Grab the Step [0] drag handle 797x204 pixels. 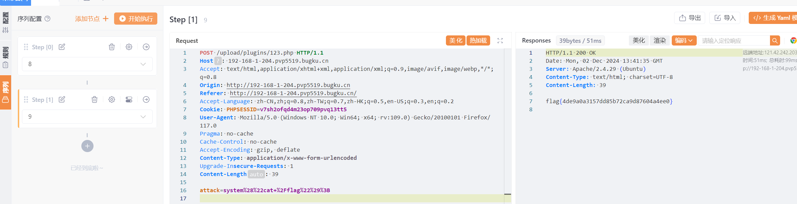coord(26,47)
